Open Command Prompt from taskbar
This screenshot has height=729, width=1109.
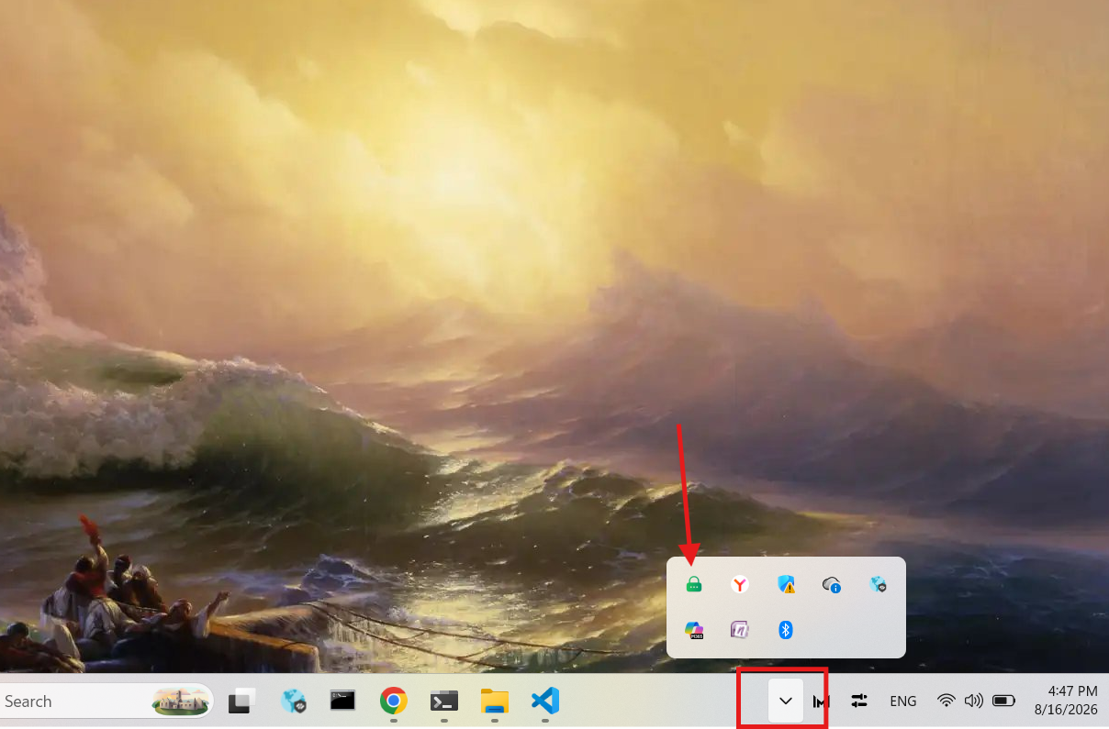343,701
